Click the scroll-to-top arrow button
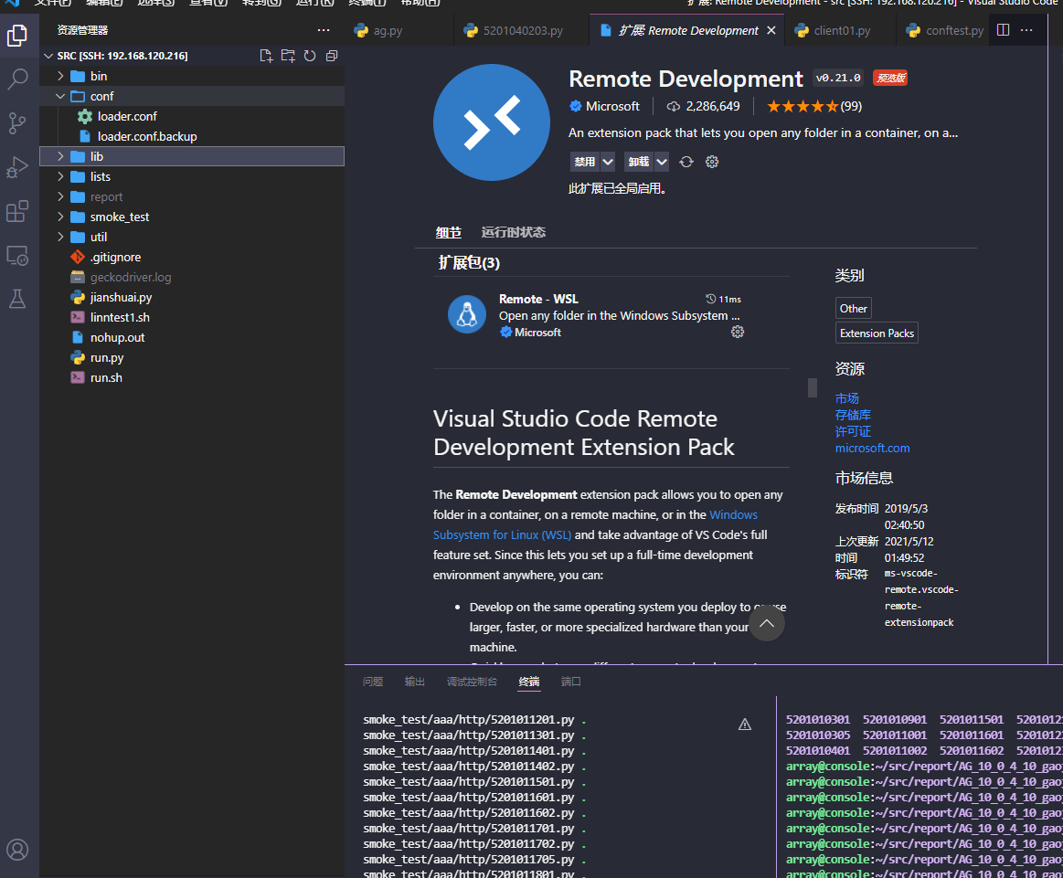 click(767, 624)
